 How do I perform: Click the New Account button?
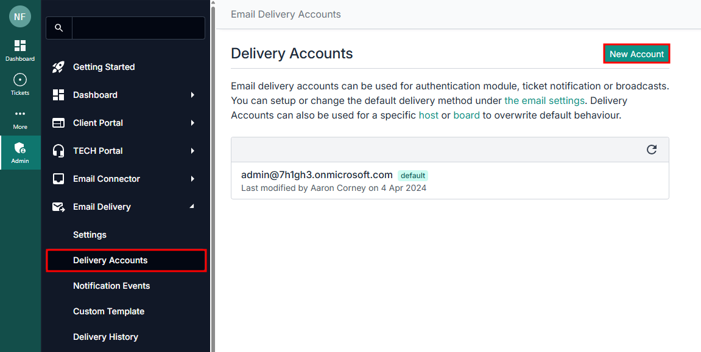[636, 54]
